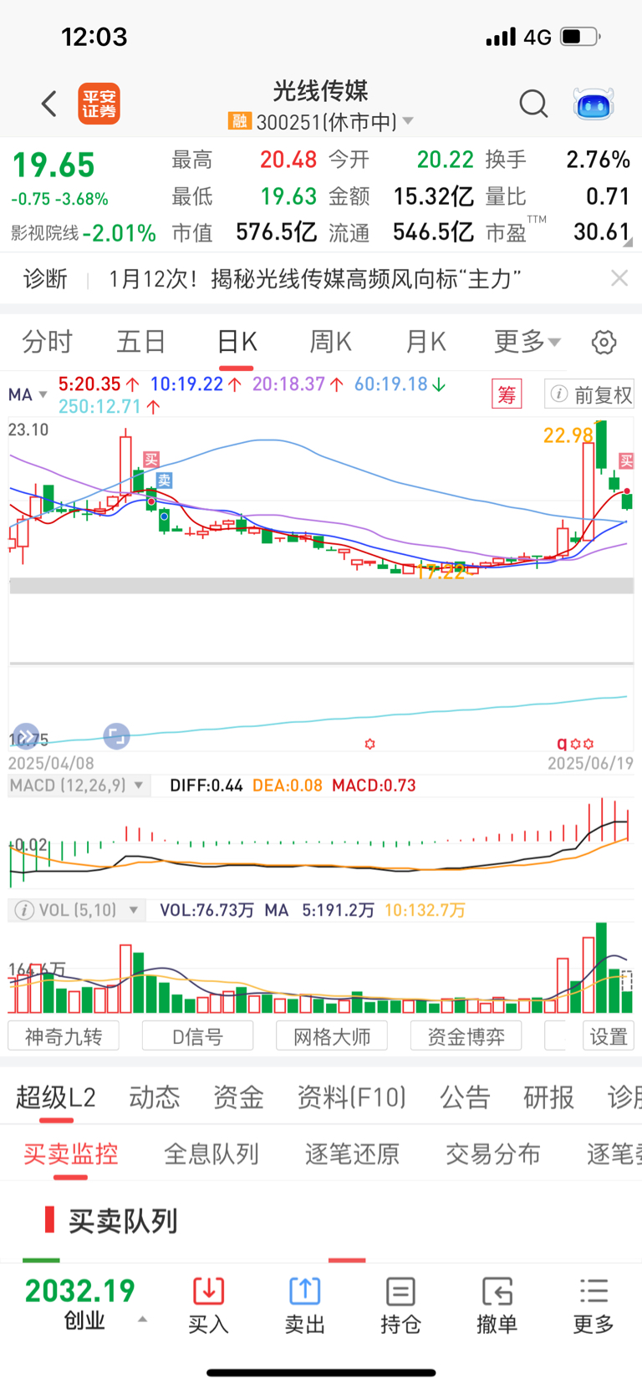Screen dimensions: 642x1389
Task: Open chart settings gear icon
Action: click(x=604, y=342)
